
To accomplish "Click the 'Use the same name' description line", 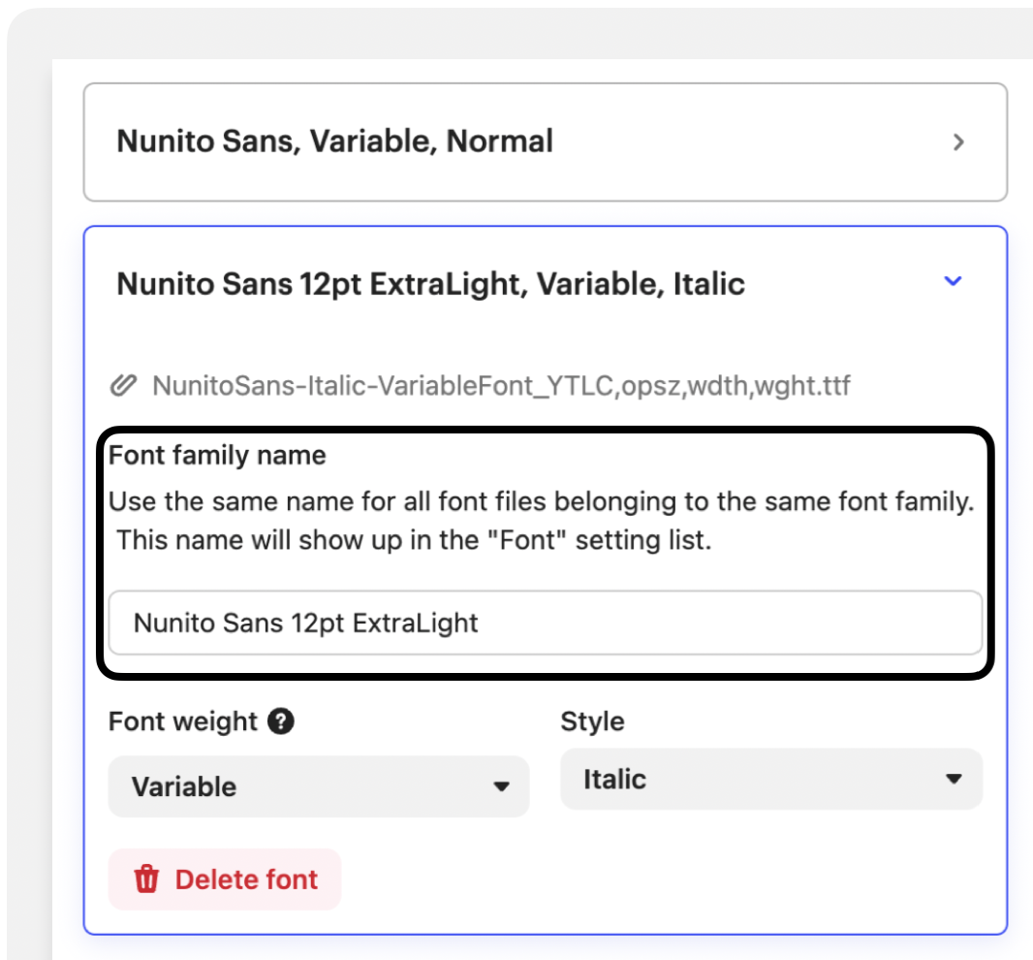I will click(x=541, y=502).
